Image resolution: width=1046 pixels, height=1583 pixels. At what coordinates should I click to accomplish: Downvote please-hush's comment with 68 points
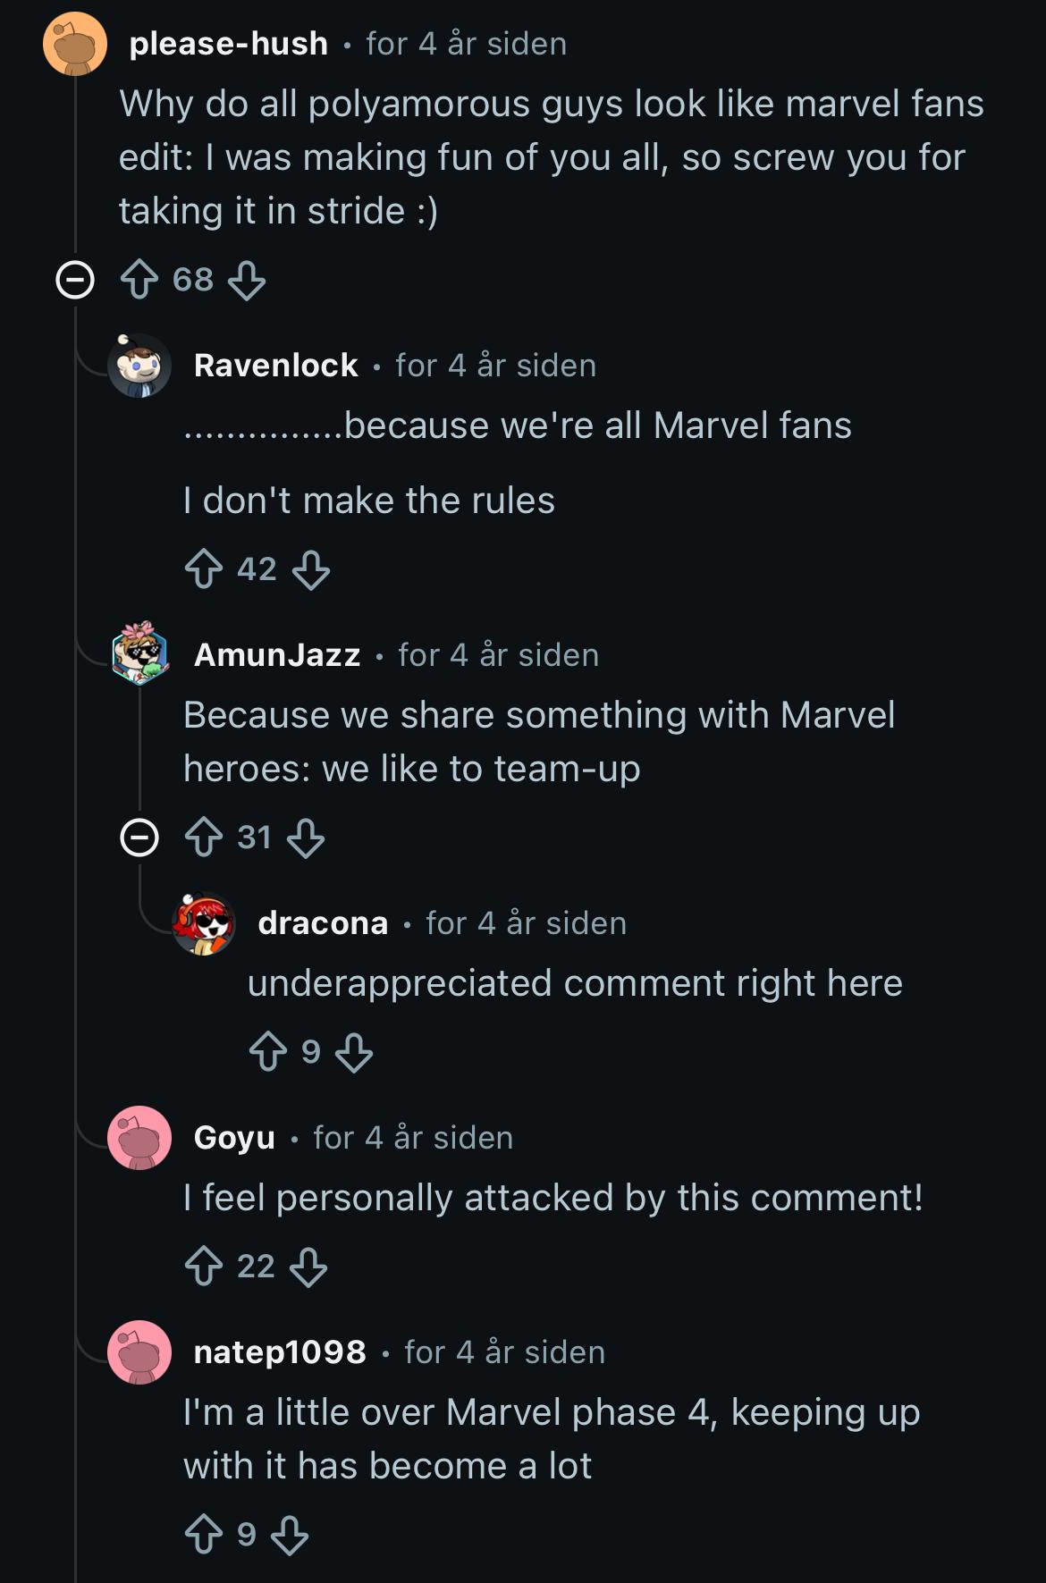[x=247, y=281]
